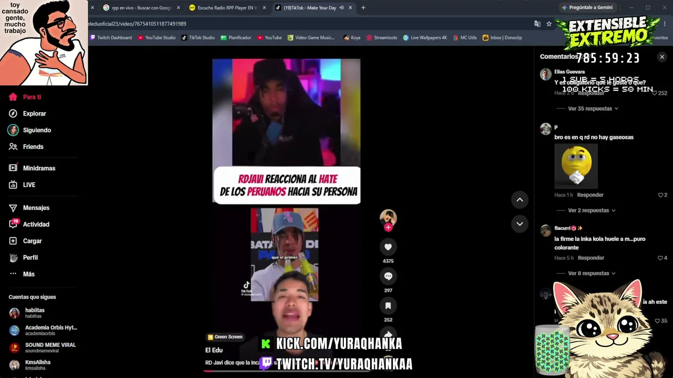This screenshot has width=673, height=378.
Task: Bookmark this page with the star
Action: [549, 24]
